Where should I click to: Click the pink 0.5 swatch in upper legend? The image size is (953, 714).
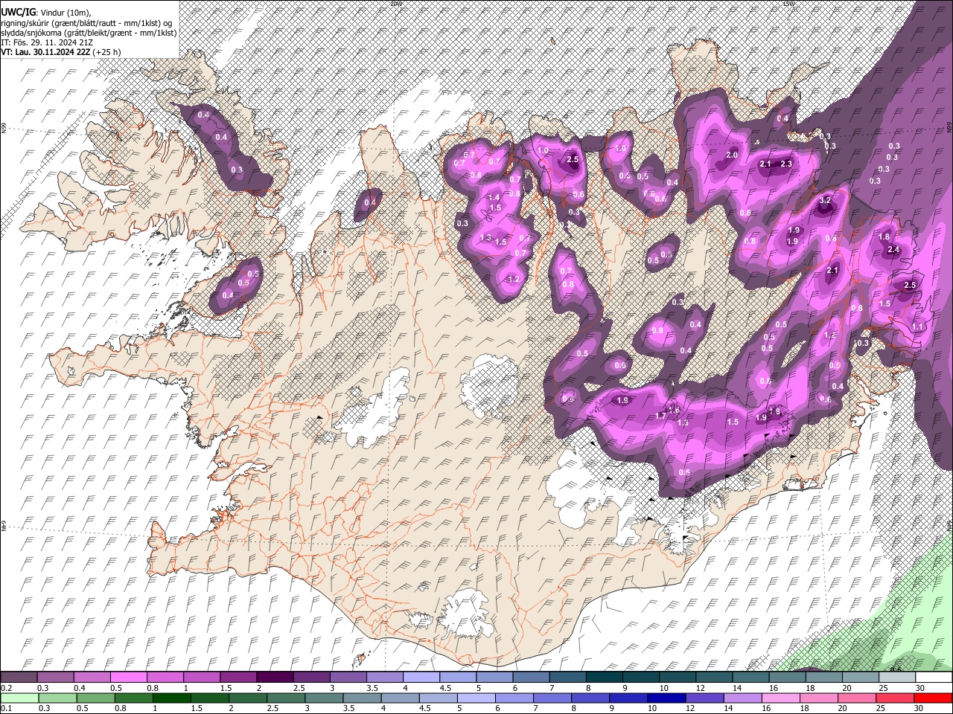pyautogui.click(x=130, y=678)
